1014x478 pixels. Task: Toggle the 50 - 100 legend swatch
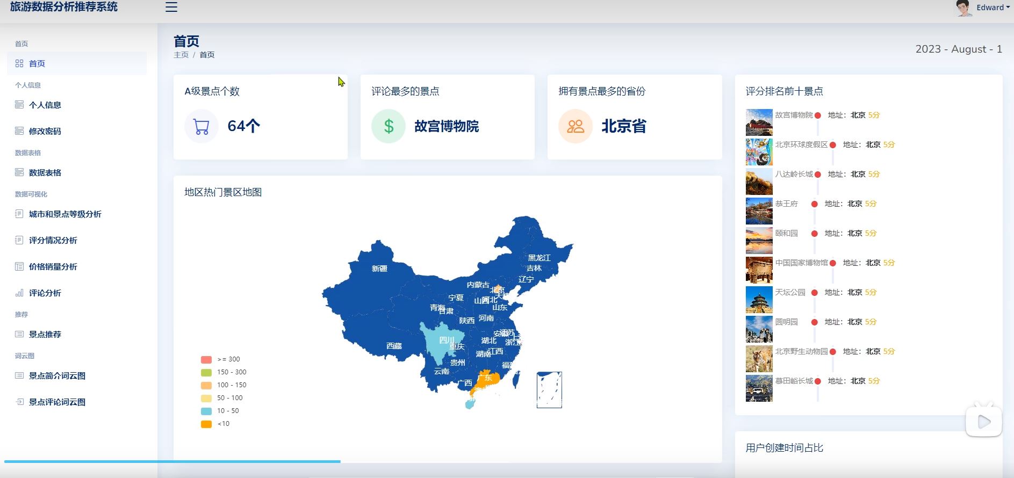tap(206, 398)
